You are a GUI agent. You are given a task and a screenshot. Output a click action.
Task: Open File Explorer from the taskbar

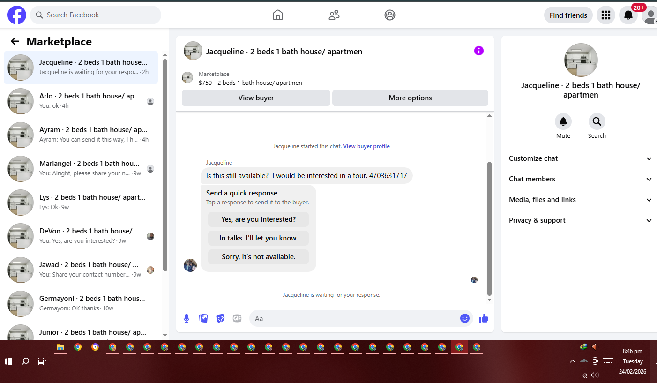pos(60,347)
